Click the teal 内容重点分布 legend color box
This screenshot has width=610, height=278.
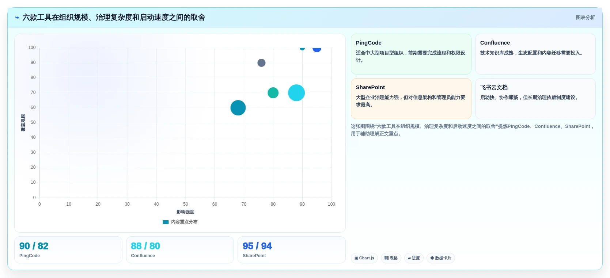(x=166, y=222)
